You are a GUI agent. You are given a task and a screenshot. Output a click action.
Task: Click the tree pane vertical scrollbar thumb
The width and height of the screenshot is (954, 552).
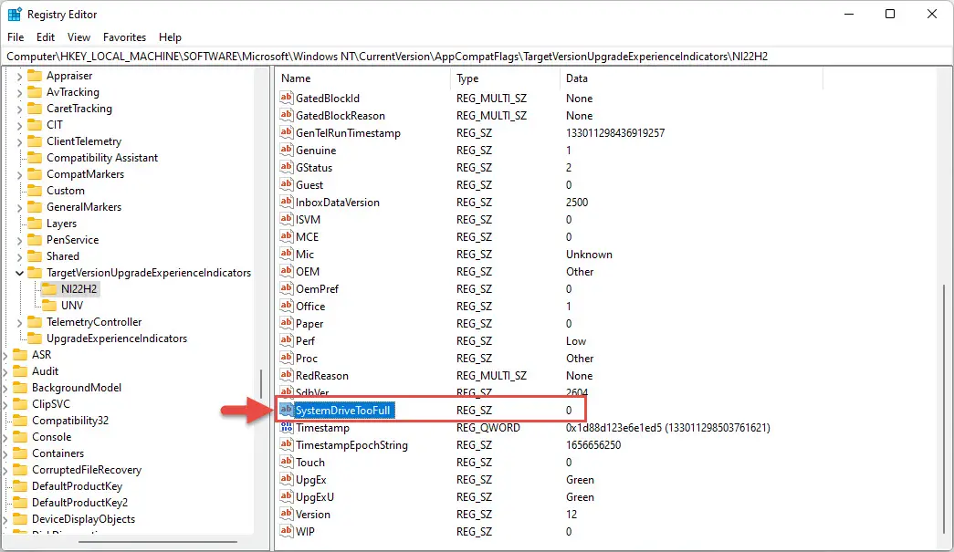[261, 383]
